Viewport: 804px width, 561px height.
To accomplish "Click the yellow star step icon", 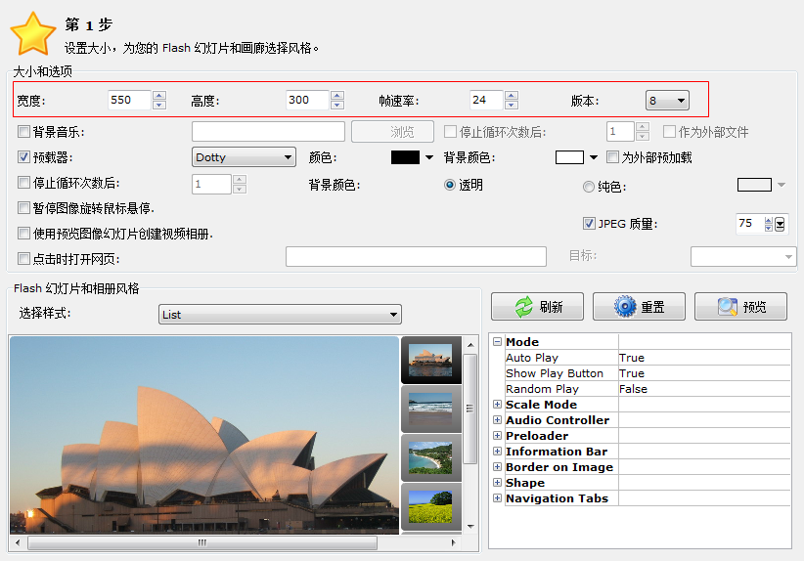I will (33, 33).
